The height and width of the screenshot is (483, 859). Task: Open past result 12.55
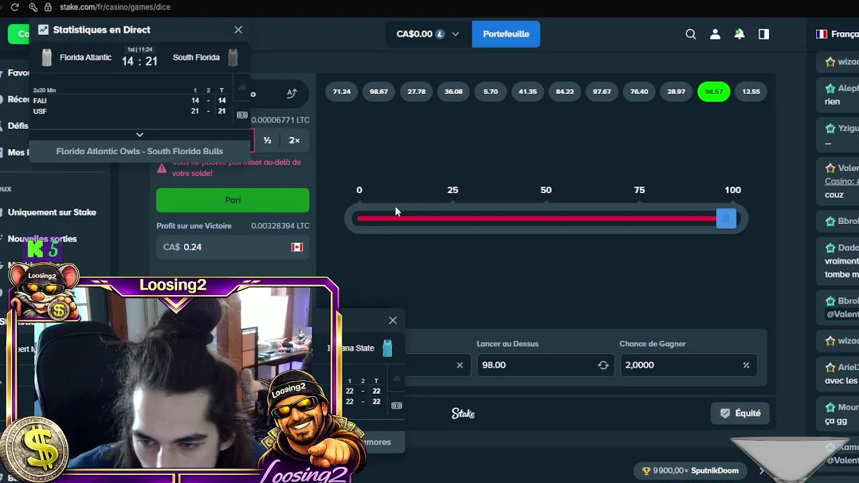tap(751, 91)
